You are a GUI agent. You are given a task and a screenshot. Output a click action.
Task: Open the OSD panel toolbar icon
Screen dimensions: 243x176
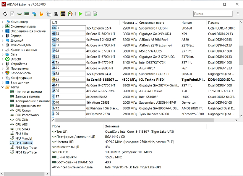click(63, 14)
